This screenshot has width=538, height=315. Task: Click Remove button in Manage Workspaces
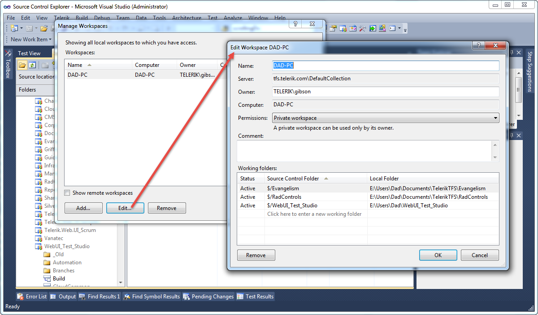(x=167, y=208)
